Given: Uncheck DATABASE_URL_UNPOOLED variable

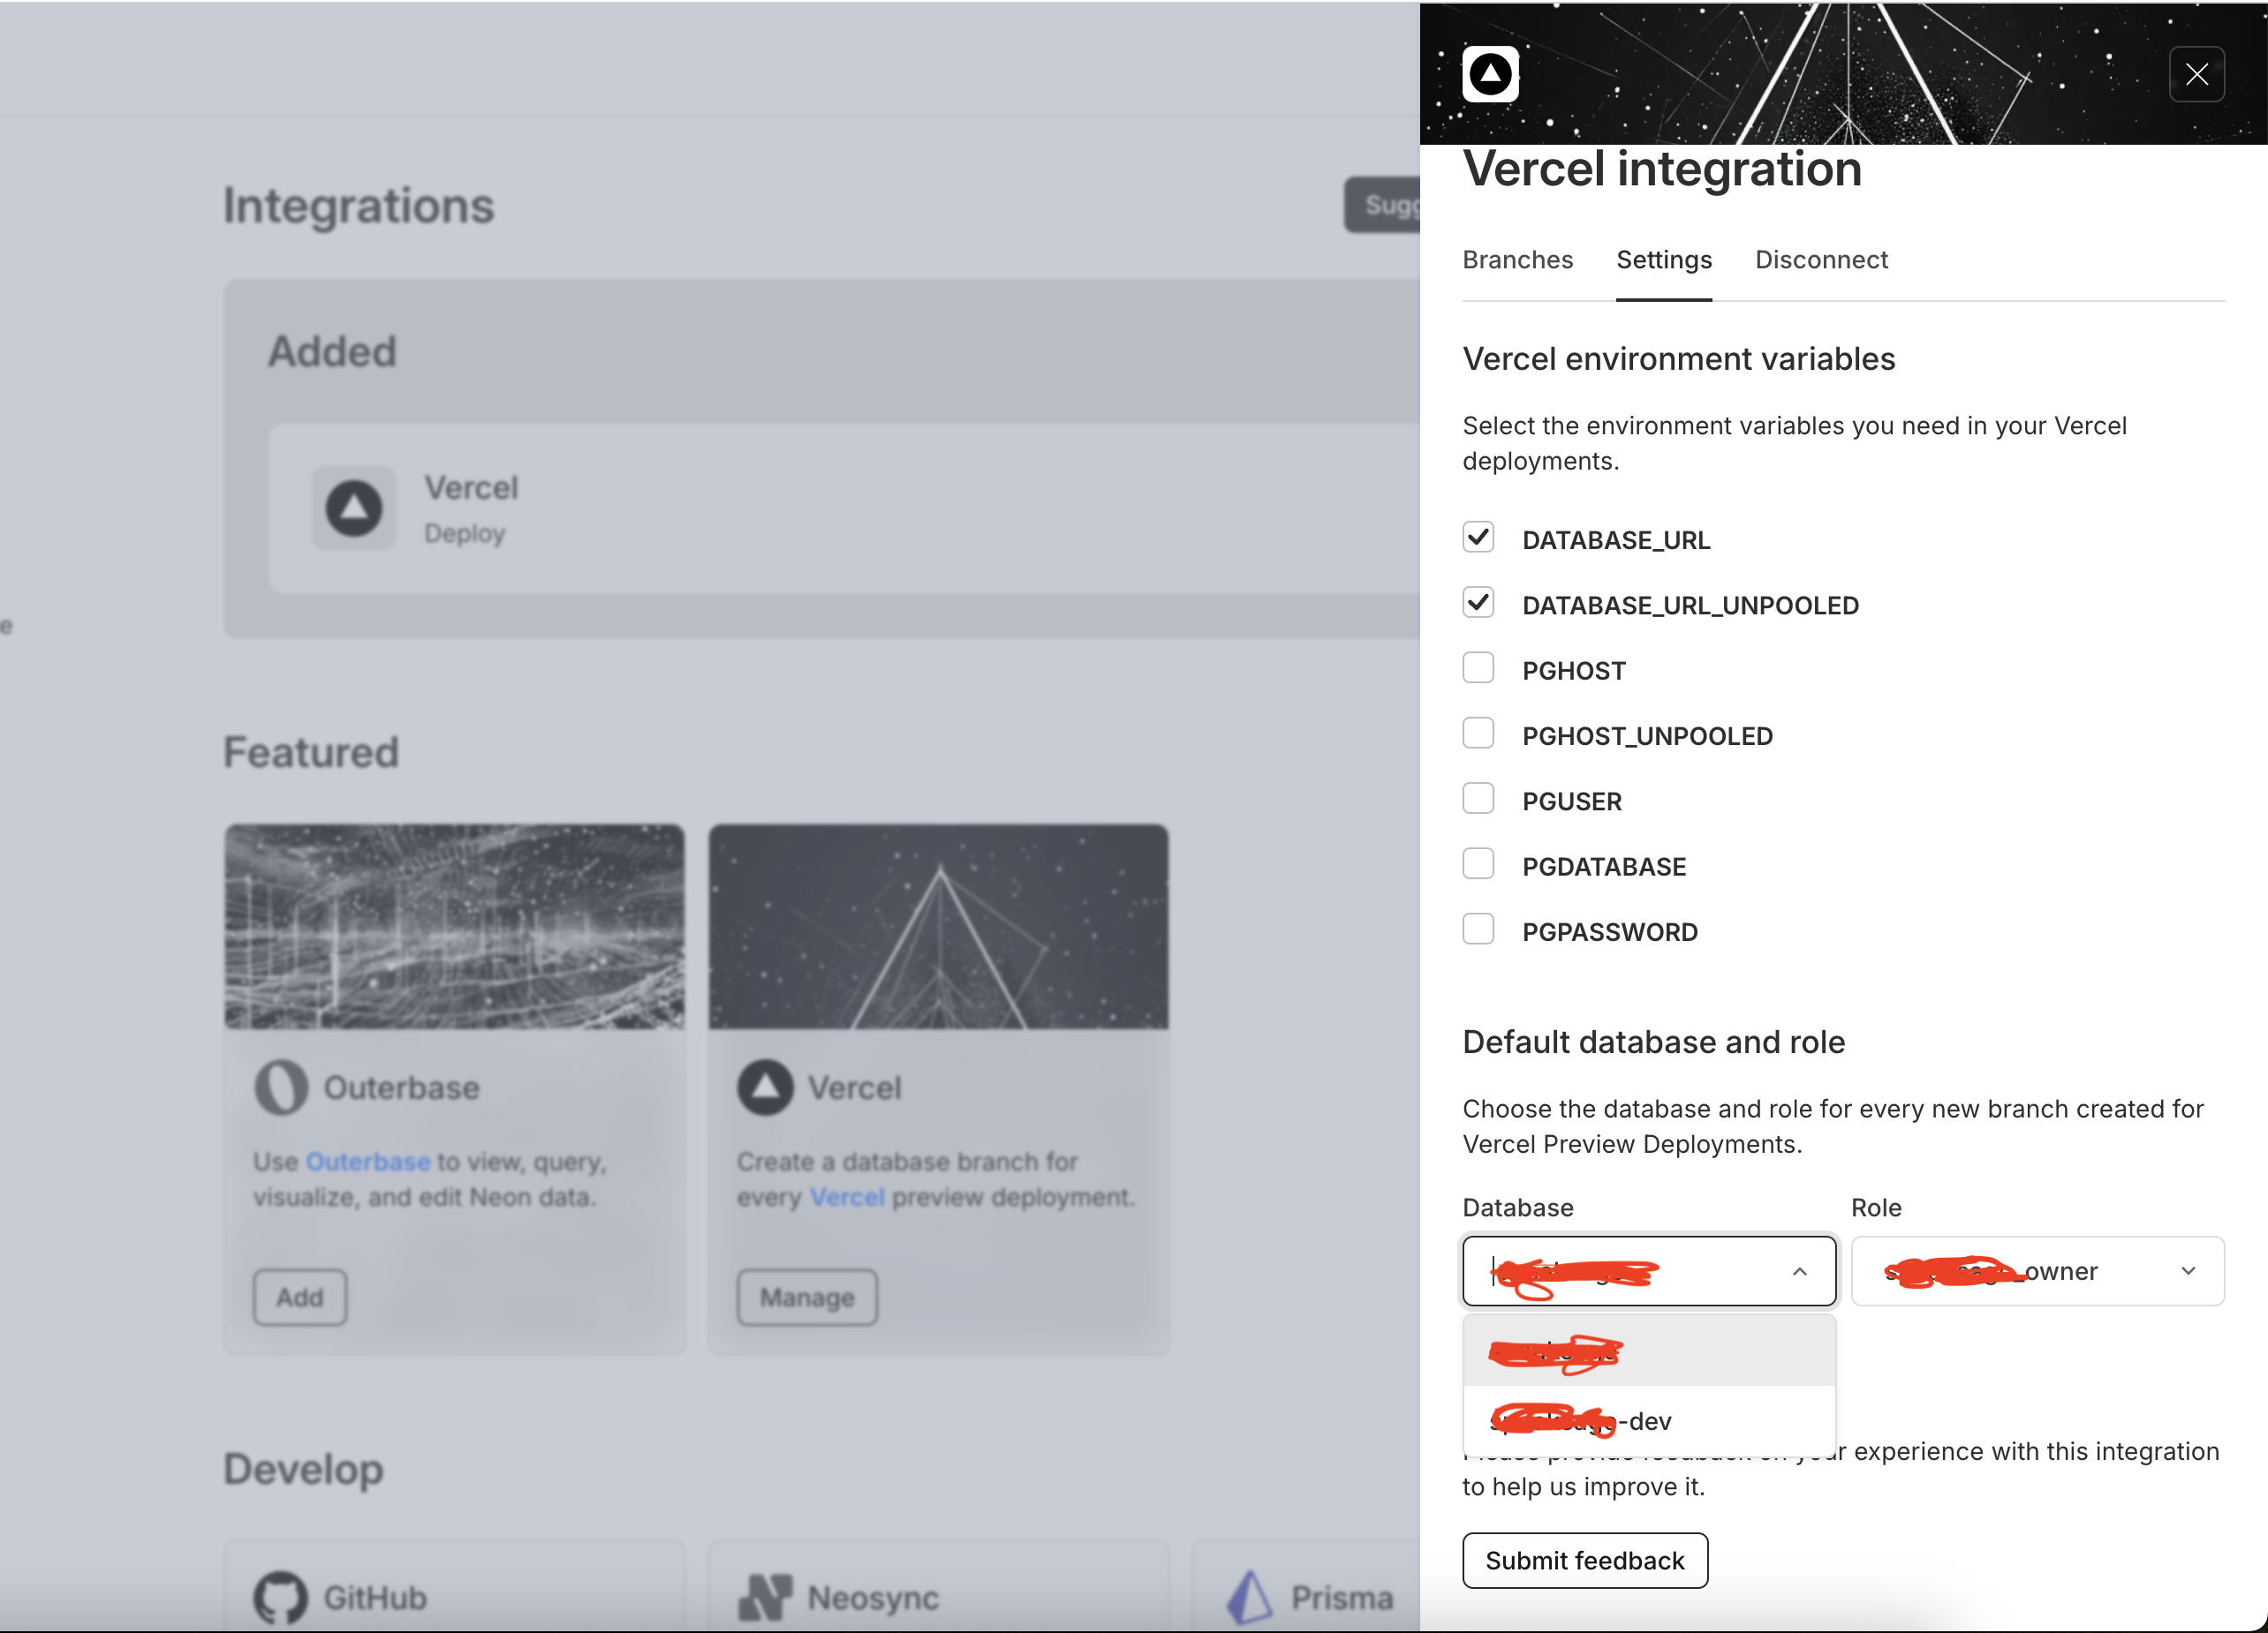Looking at the screenshot, I should pos(1478,603).
